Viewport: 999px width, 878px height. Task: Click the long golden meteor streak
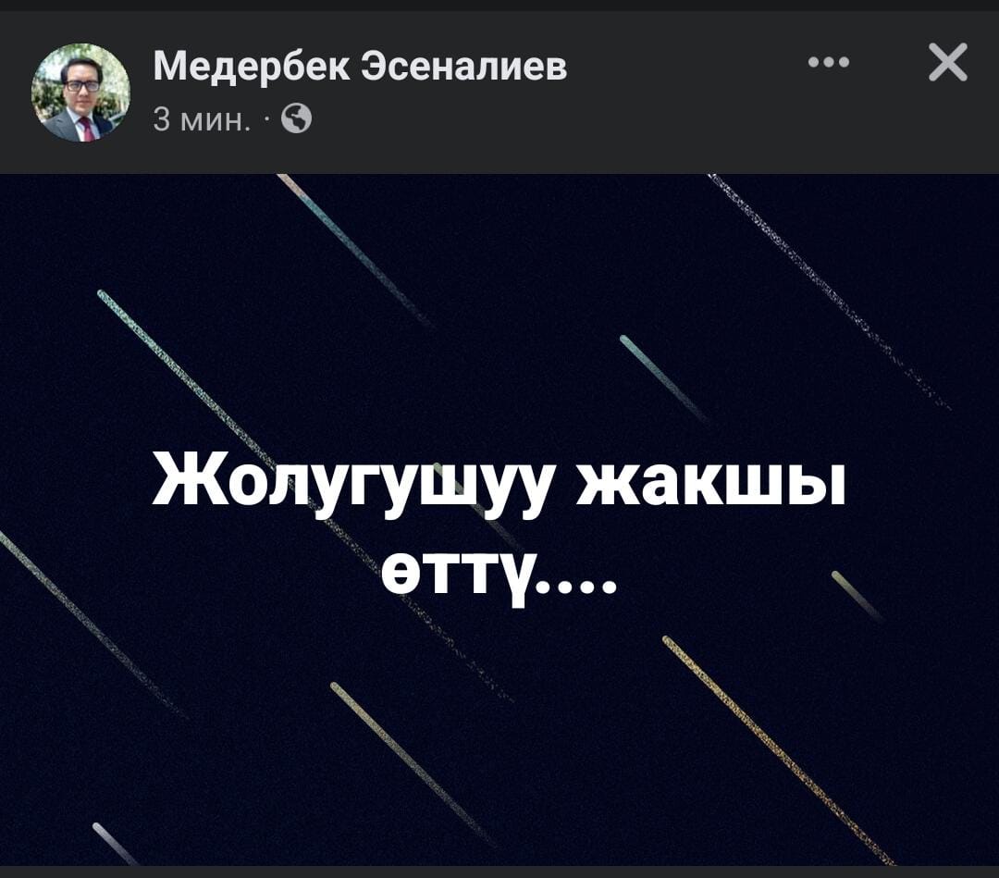[779, 750]
